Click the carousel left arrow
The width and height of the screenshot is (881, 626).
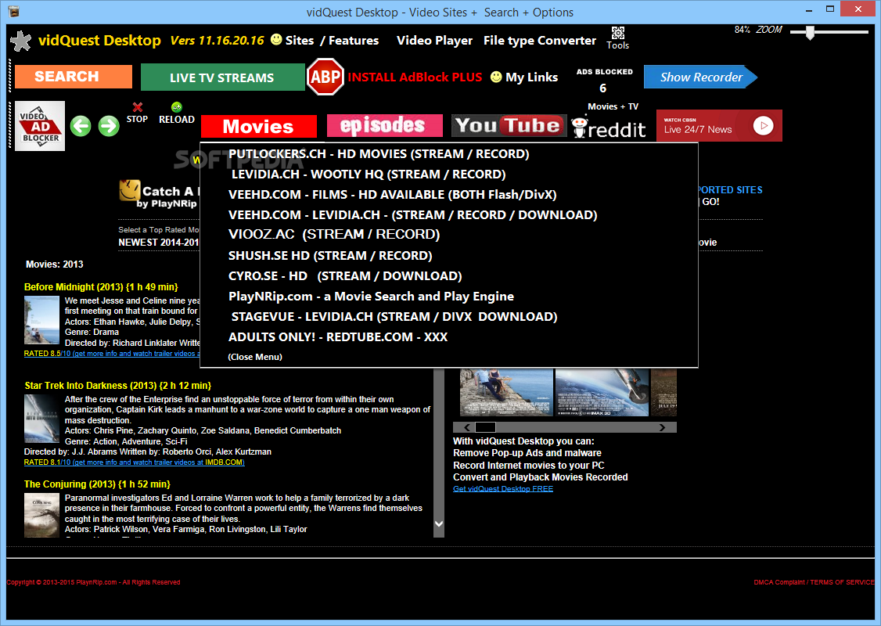[x=466, y=427]
